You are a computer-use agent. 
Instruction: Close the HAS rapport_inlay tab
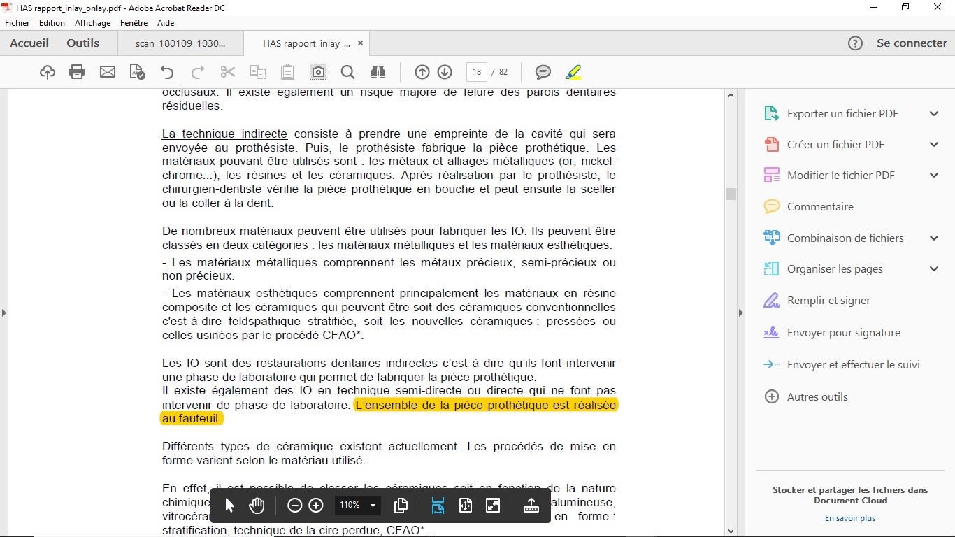[361, 43]
